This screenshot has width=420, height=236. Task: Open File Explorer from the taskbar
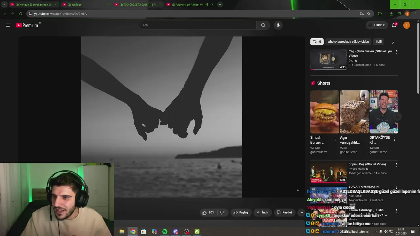click(x=122, y=232)
